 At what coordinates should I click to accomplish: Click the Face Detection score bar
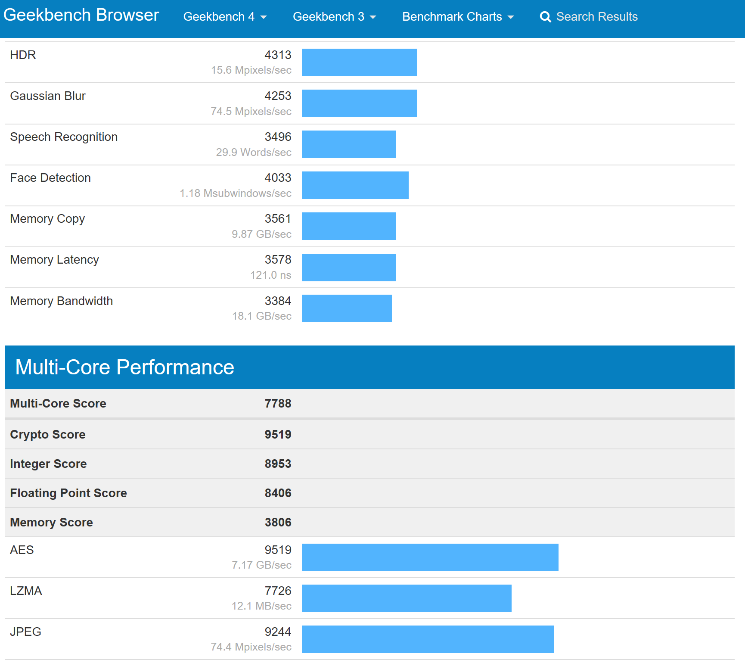point(355,185)
